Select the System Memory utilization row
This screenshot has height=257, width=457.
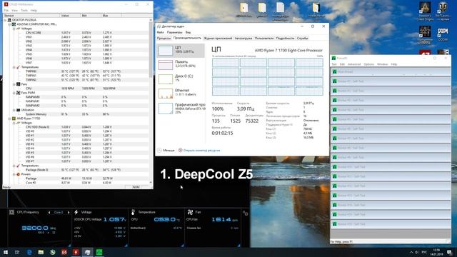[x=76, y=114]
